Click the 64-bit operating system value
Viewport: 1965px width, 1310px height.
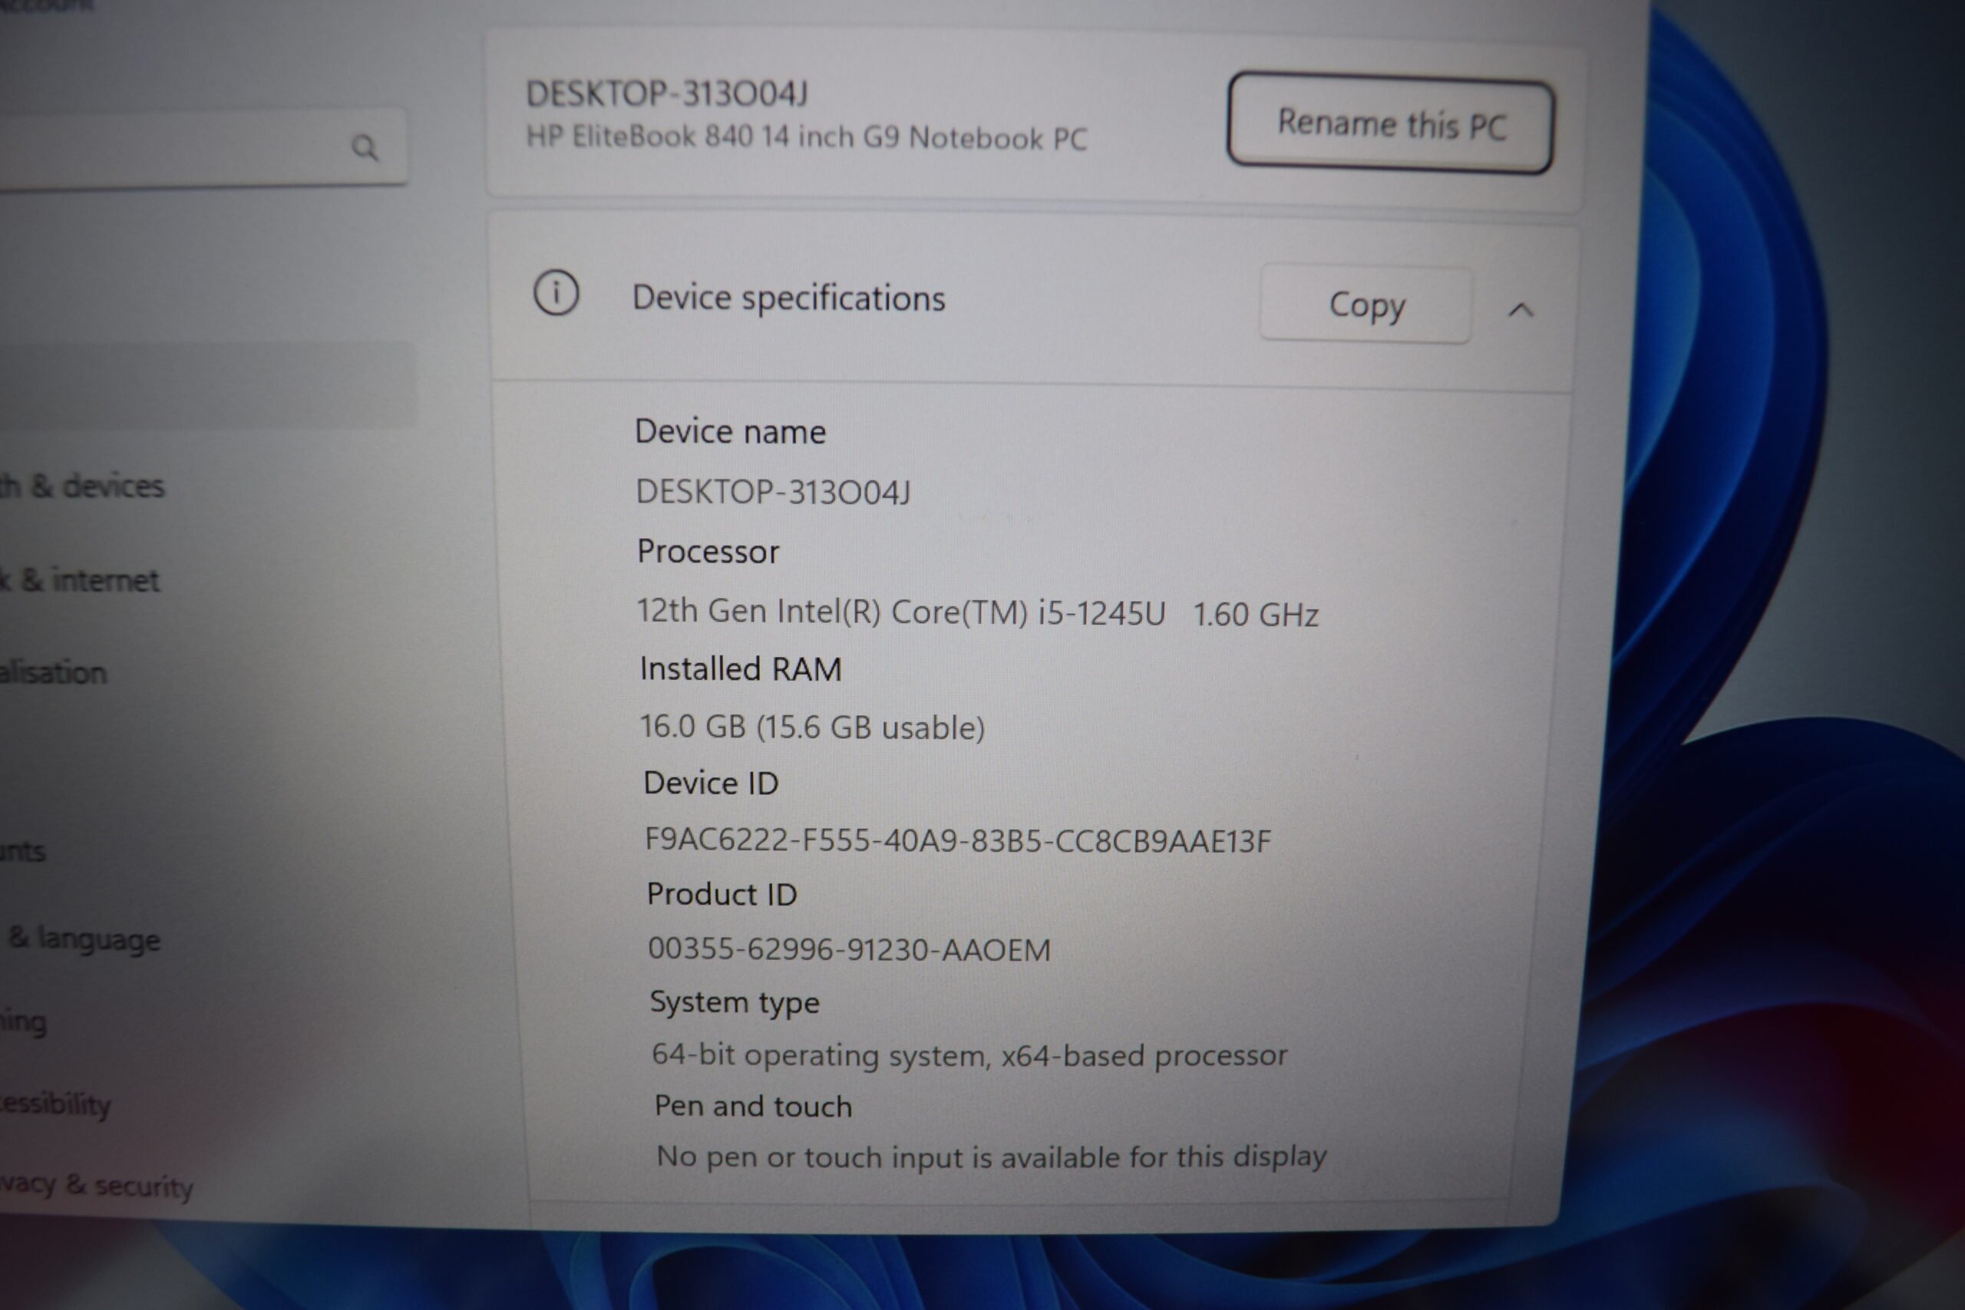969,1055
